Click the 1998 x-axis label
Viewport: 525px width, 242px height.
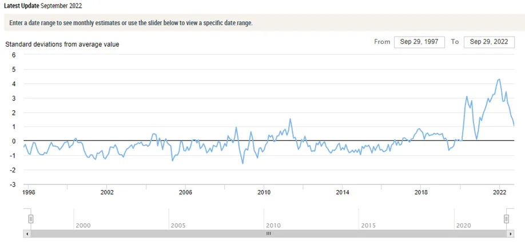28,192
